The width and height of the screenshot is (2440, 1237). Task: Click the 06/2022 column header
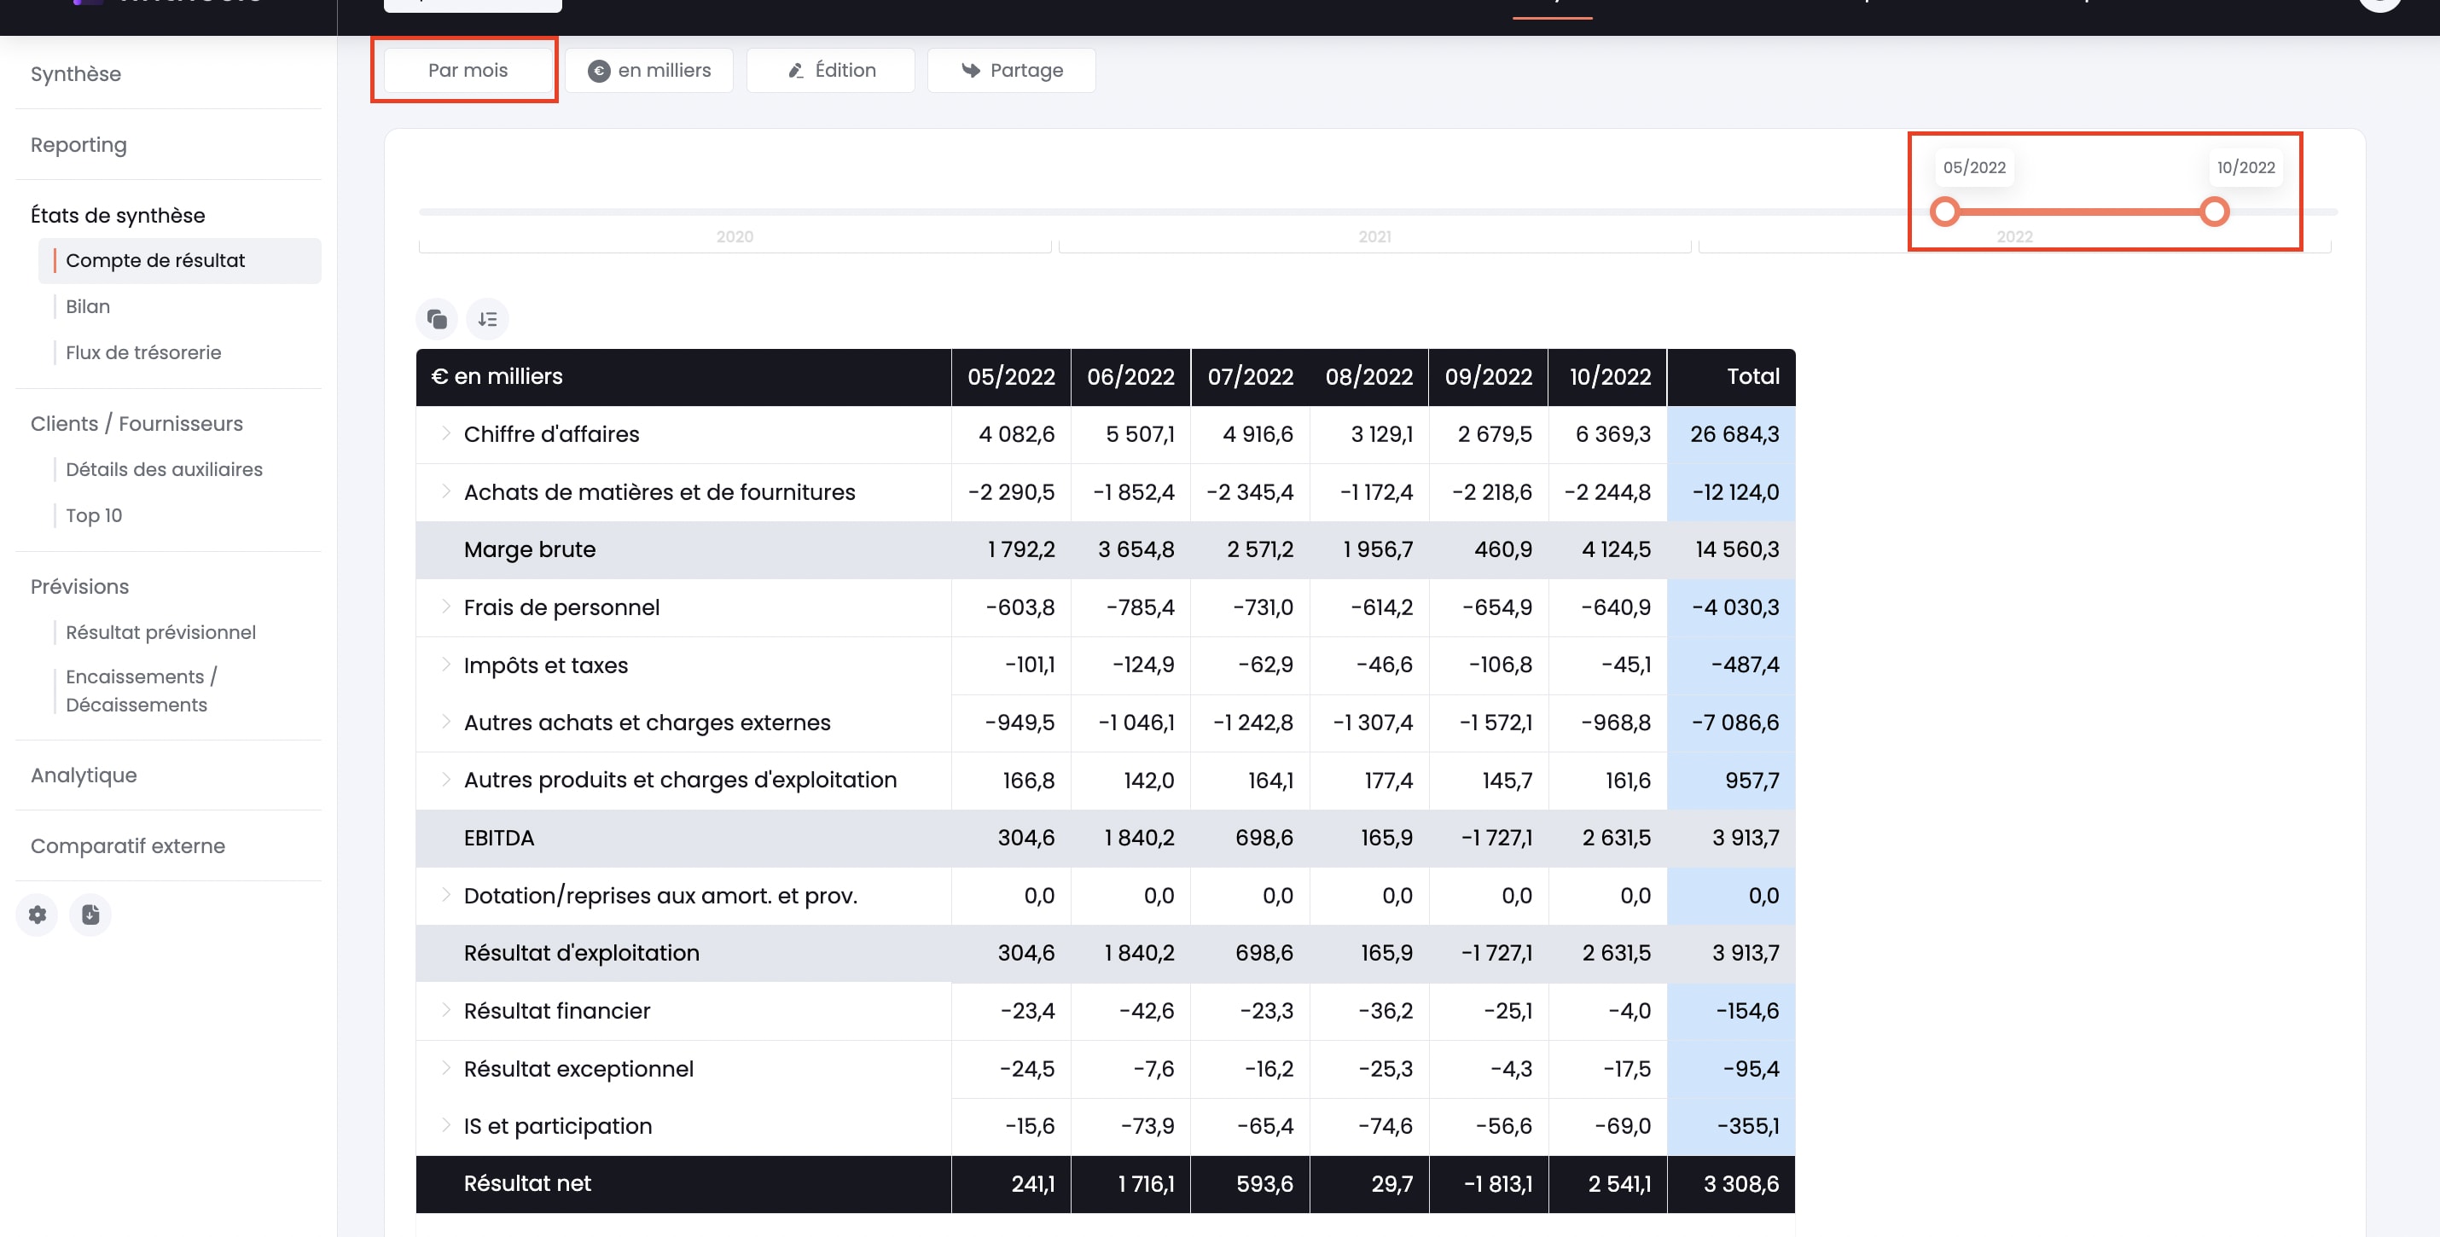(x=1130, y=377)
